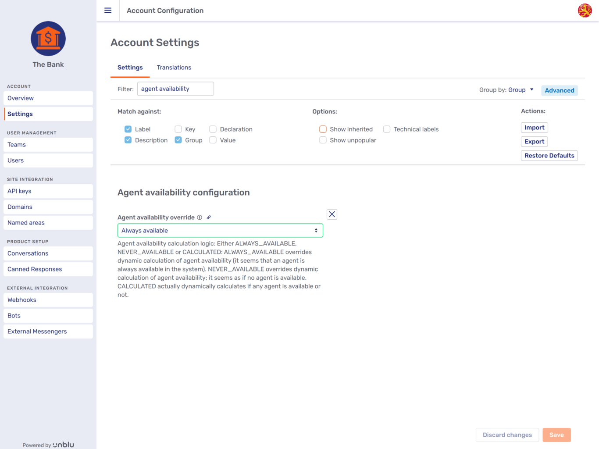
Task: Toggle the Advanced filter panel
Action: click(559, 90)
